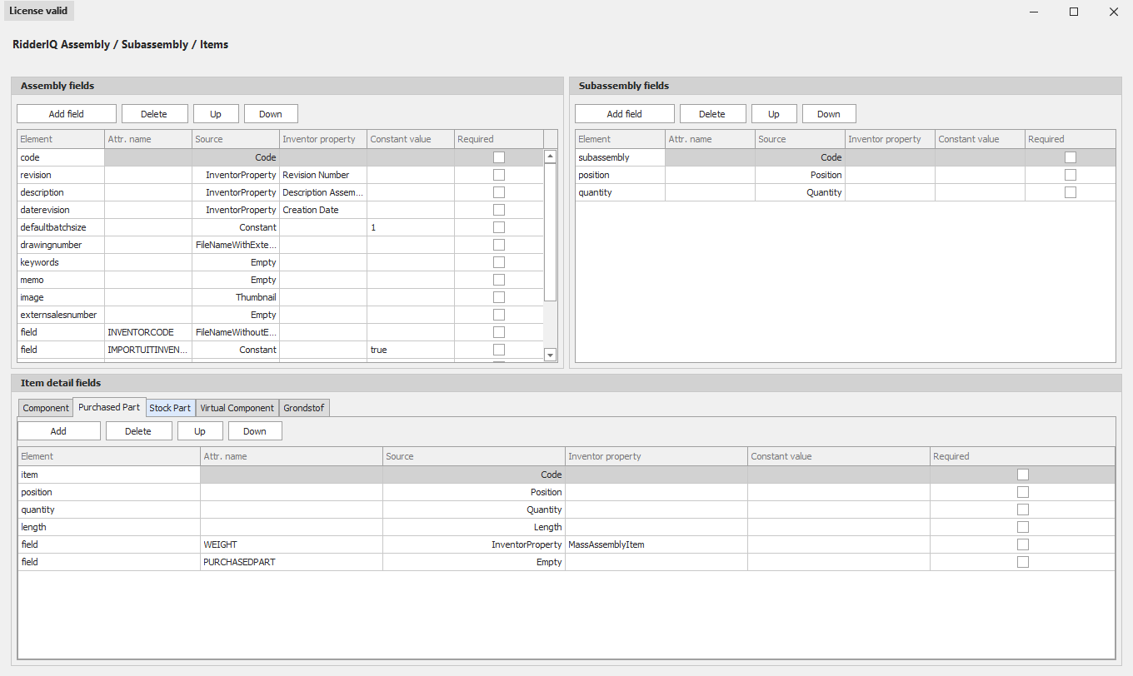This screenshot has height=676, width=1133.
Task: Click Up button in Subassembly fields panel
Action: (x=773, y=113)
